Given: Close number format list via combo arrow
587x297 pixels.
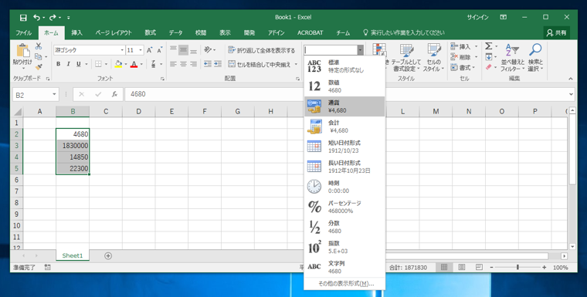Looking at the screenshot, I should pos(360,50).
